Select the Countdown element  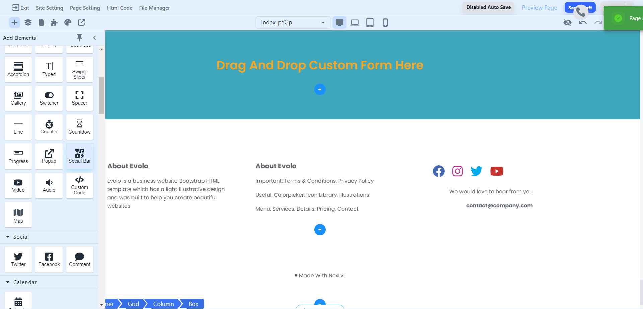coord(79,127)
